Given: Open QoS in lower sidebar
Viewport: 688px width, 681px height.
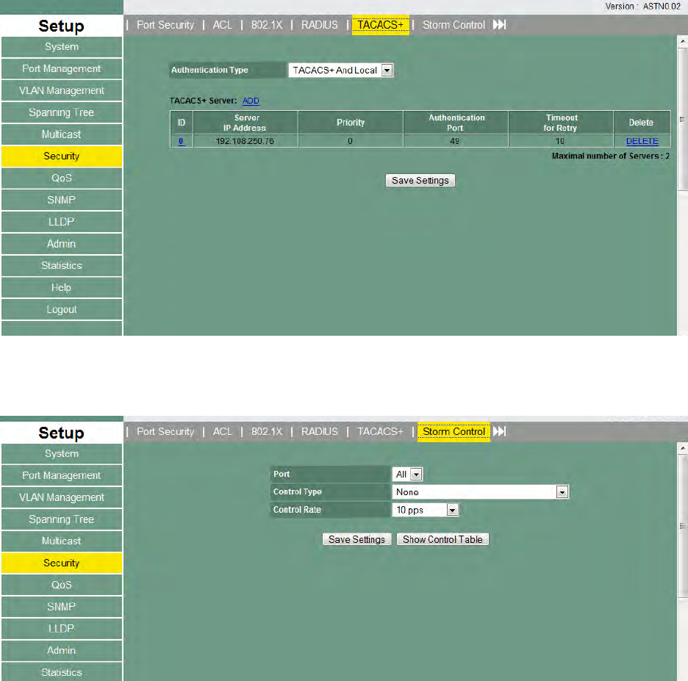Looking at the screenshot, I should [62, 585].
